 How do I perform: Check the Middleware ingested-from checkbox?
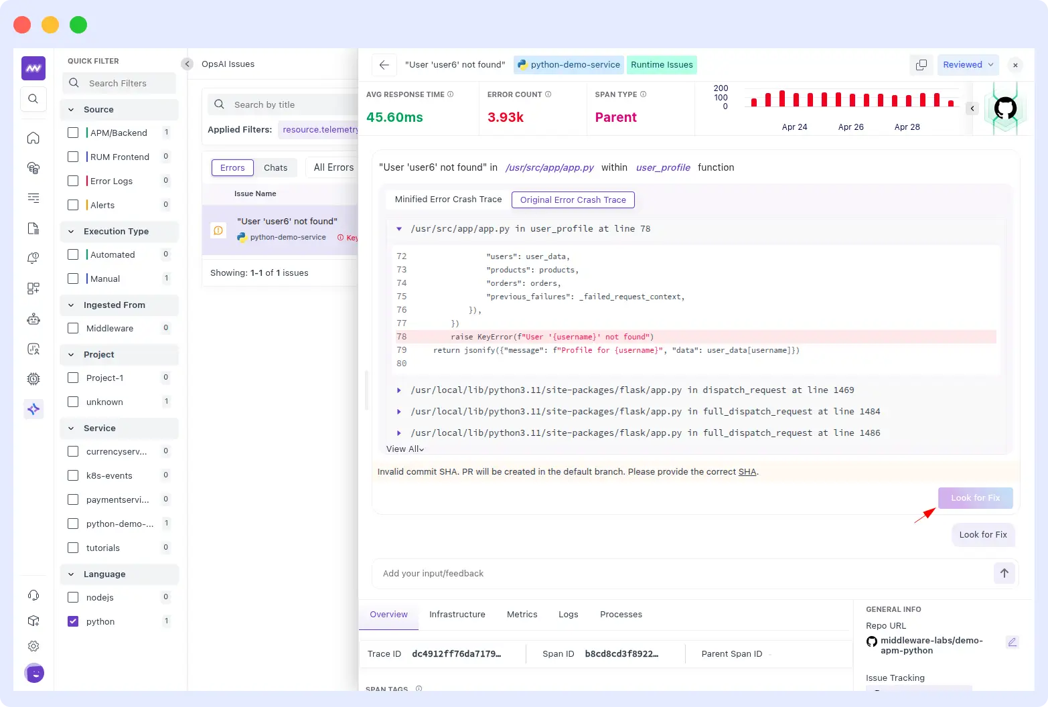72,328
